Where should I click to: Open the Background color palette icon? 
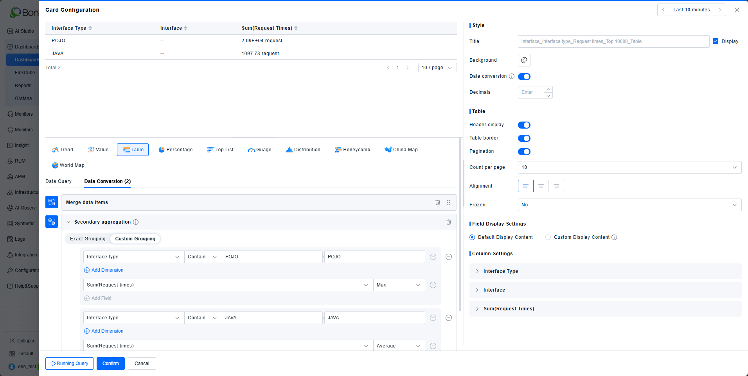(524, 60)
